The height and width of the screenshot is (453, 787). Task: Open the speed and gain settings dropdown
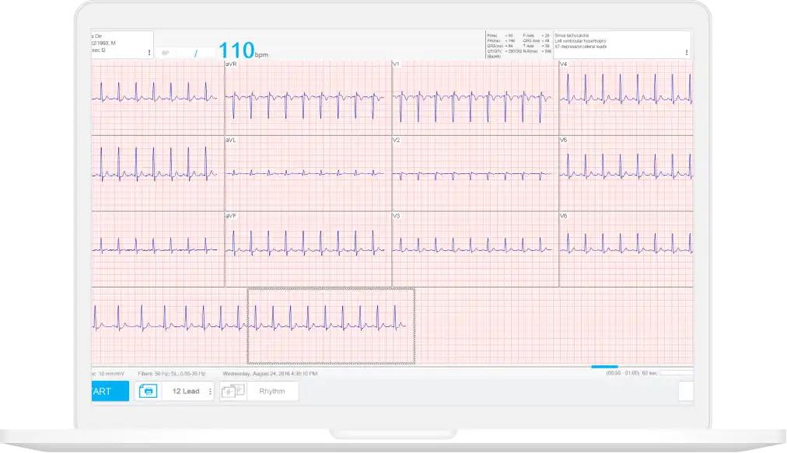[x=107, y=371]
